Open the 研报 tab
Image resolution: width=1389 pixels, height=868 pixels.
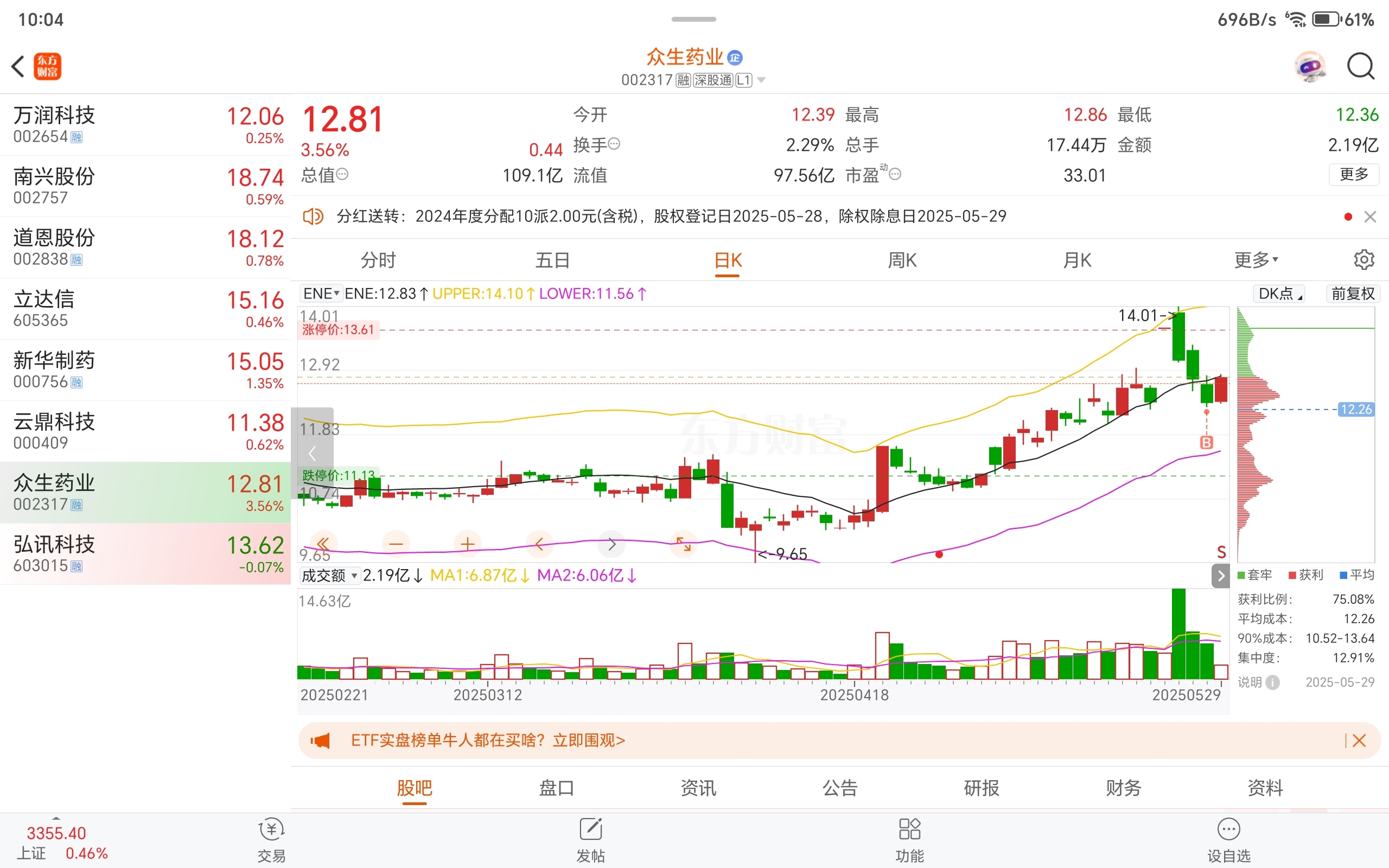(x=982, y=788)
